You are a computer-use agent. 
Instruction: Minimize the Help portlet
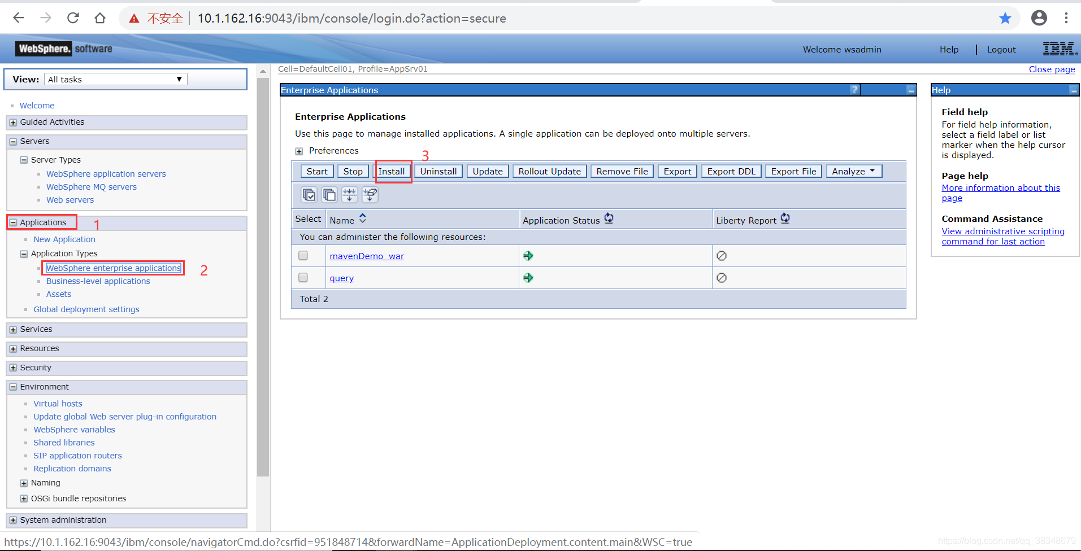1074,90
